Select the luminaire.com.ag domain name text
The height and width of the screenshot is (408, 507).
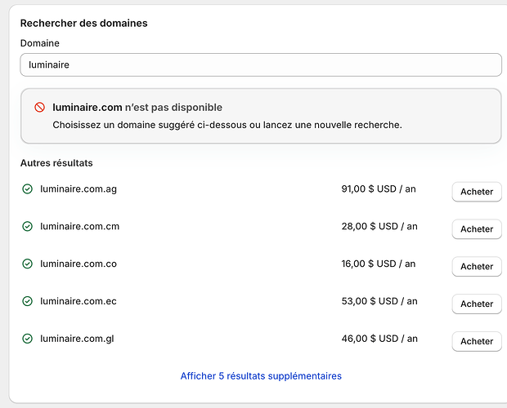(79, 189)
